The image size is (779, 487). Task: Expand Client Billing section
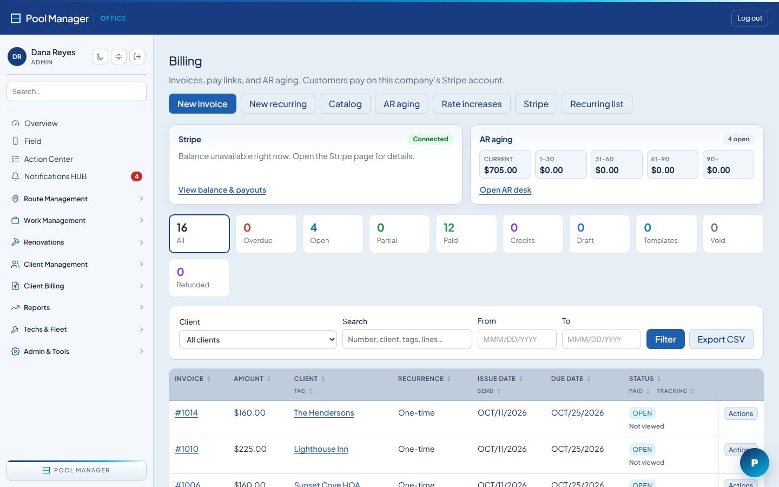tap(76, 286)
